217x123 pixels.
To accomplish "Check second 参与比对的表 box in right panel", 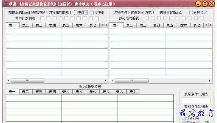I will pos(153,18).
